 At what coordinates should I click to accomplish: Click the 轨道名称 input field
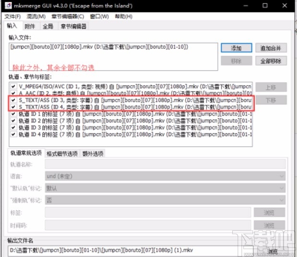coord(165,164)
